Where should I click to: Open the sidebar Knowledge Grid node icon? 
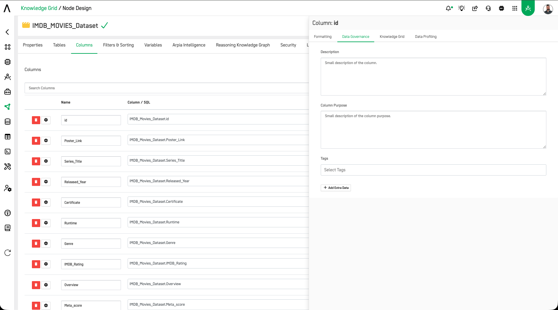pyautogui.click(x=8, y=107)
